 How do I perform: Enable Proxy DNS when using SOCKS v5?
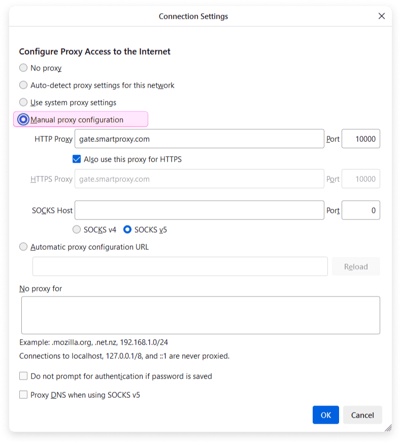click(x=23, y=395)
